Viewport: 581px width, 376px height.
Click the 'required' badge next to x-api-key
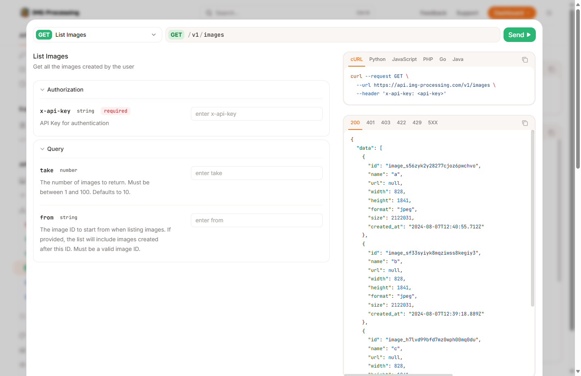coord(115,111)
